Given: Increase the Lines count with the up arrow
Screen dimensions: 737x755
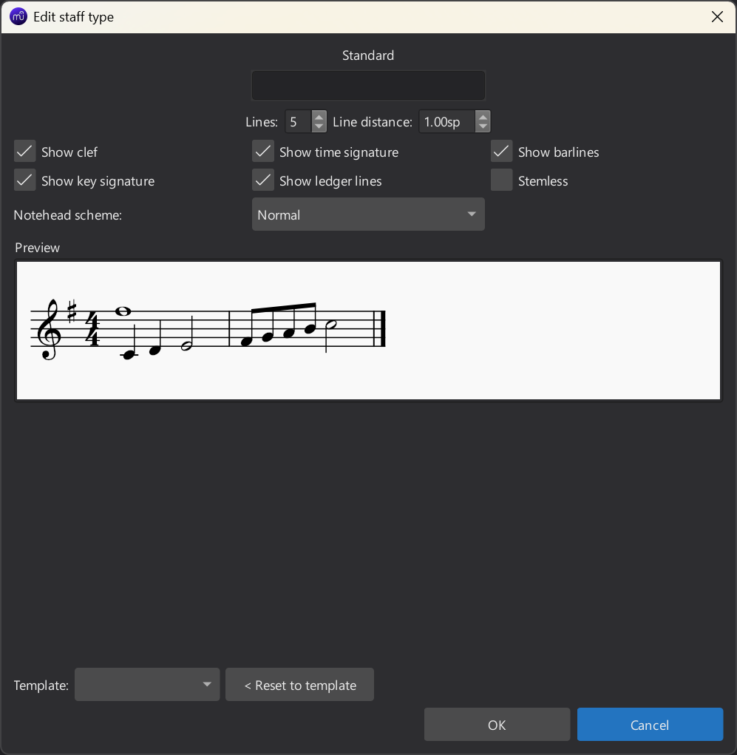Looking at the screenshot, I should 319,116.
